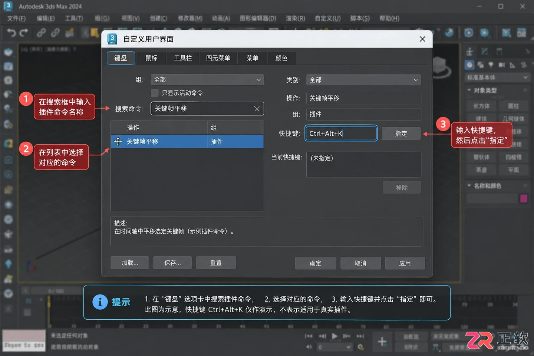Step to the next frame
Viewport: 534px width, 356px height.
point(347,336)
